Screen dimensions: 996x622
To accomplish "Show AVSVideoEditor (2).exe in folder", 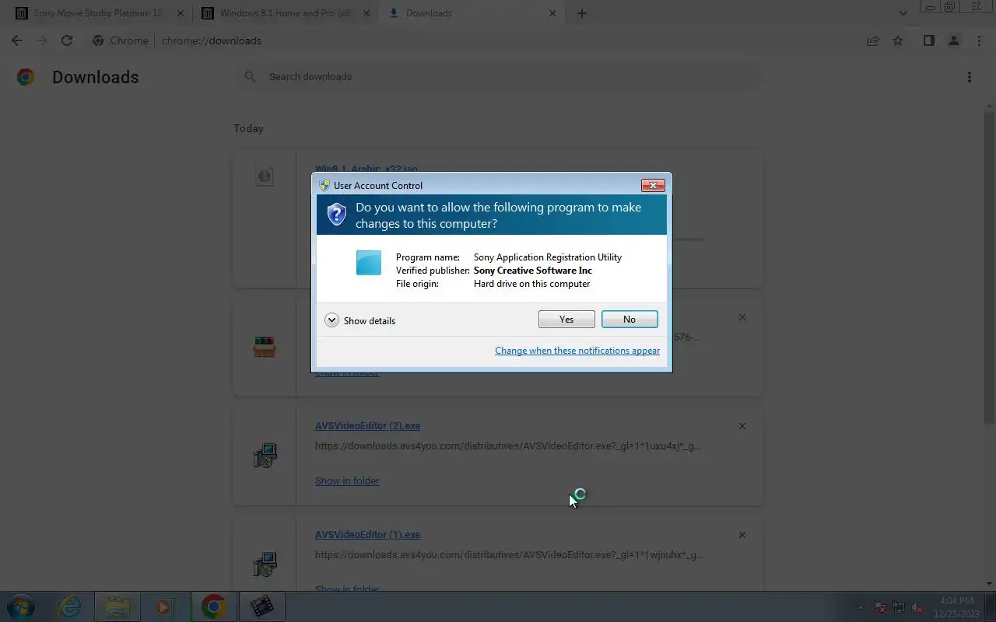I will 347,481.
